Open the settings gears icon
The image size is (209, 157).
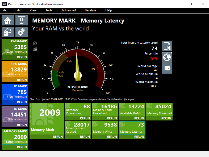click(x=22, y=32)
